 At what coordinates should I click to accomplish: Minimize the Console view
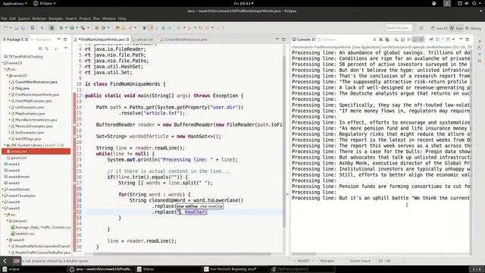461,39
